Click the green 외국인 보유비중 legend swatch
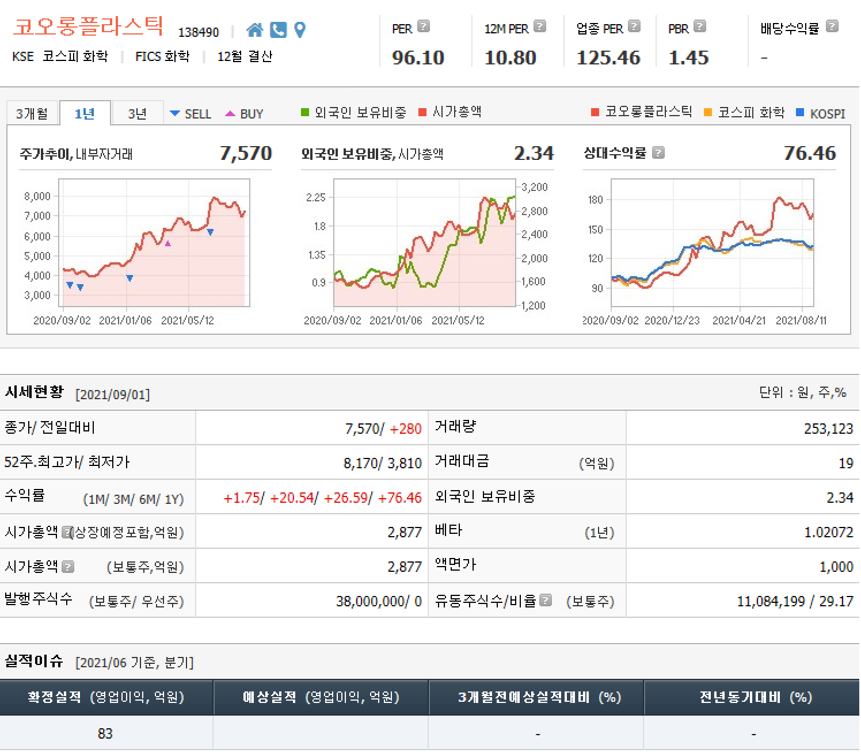The width and height of the screenshot is (861, 753). point(305,112)
